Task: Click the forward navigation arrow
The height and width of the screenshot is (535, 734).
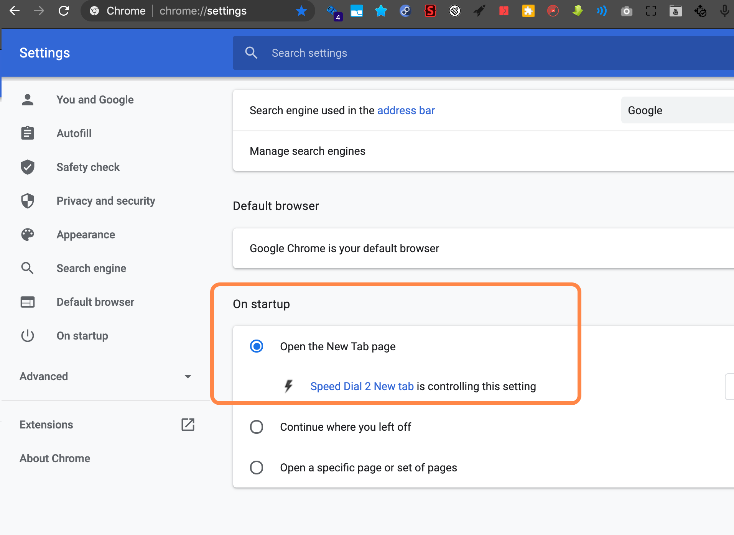Action: click(x=39, y=11)
